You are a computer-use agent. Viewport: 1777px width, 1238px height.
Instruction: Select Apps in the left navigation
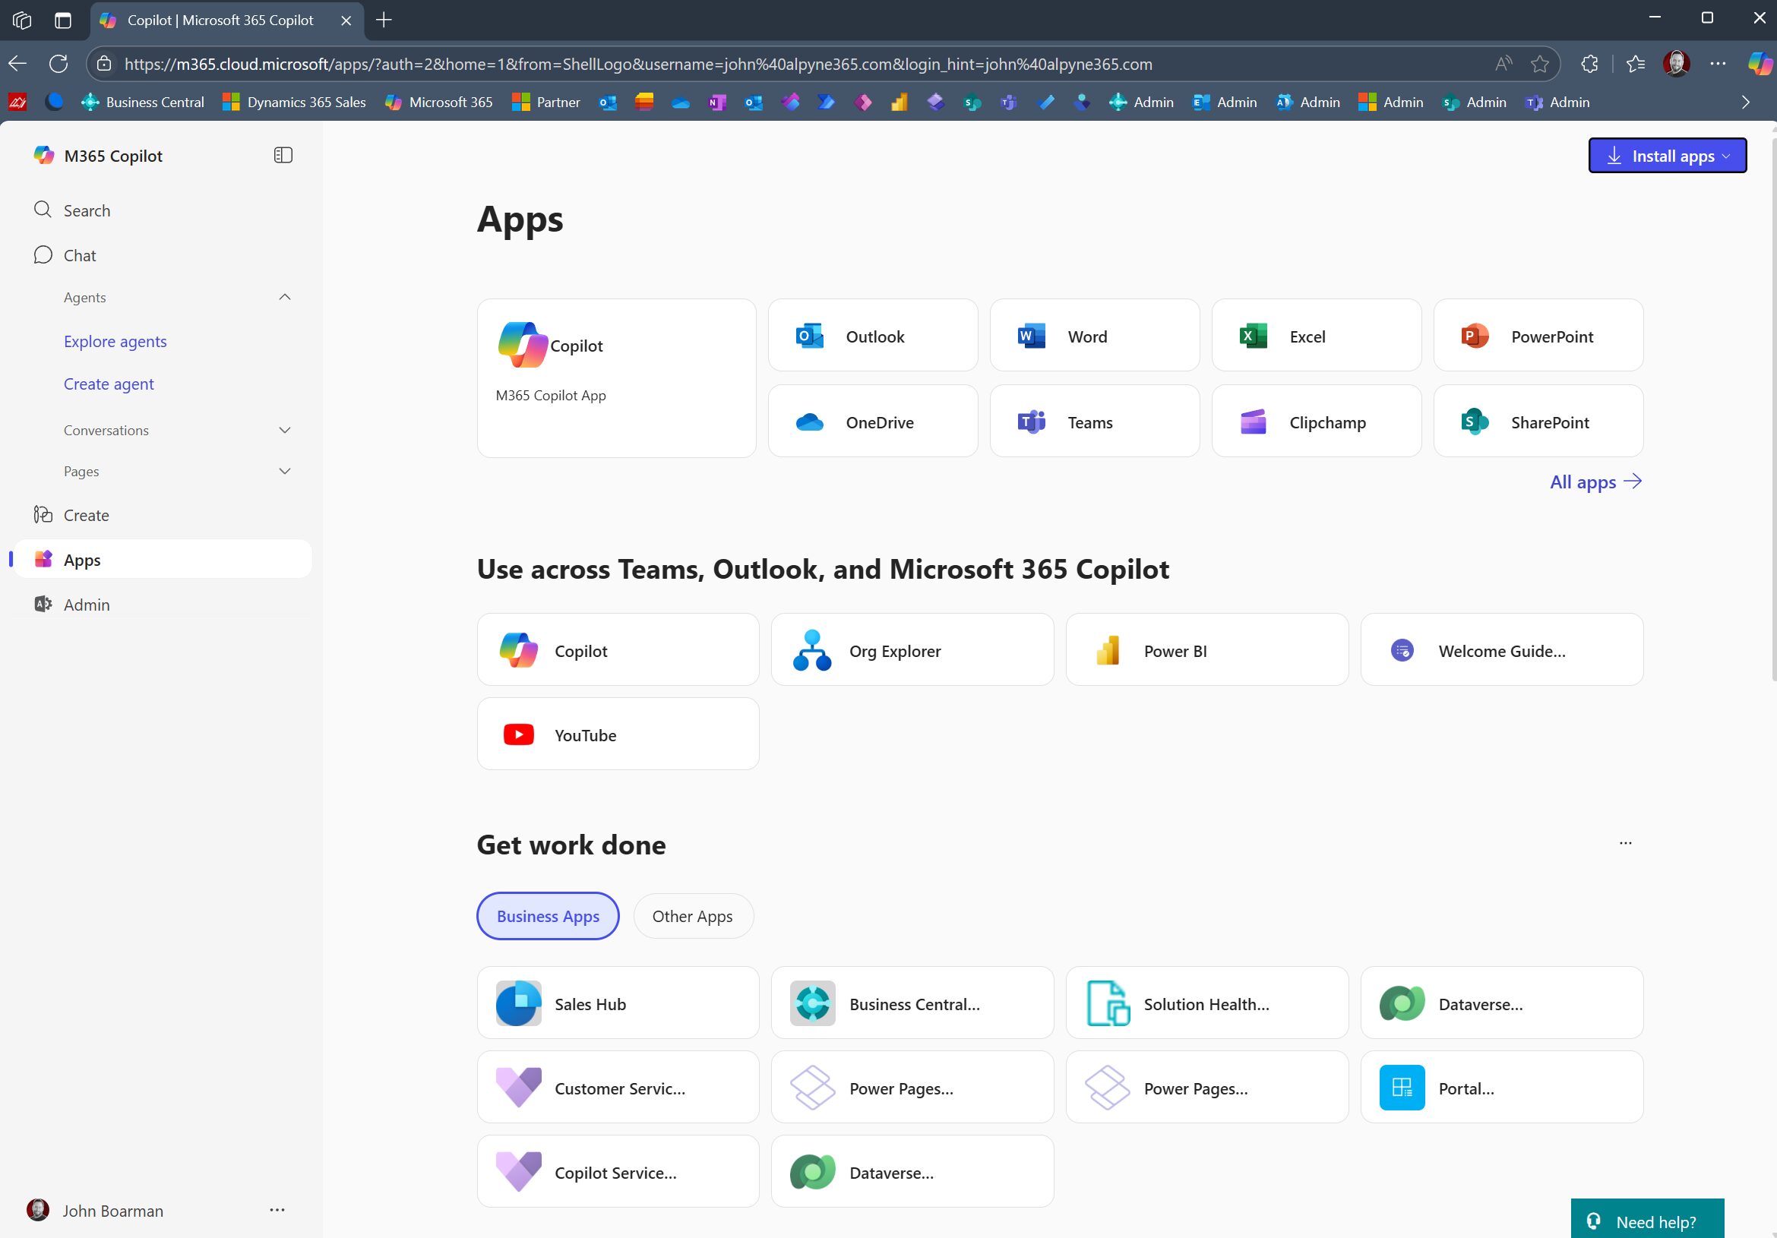(163, 559)
